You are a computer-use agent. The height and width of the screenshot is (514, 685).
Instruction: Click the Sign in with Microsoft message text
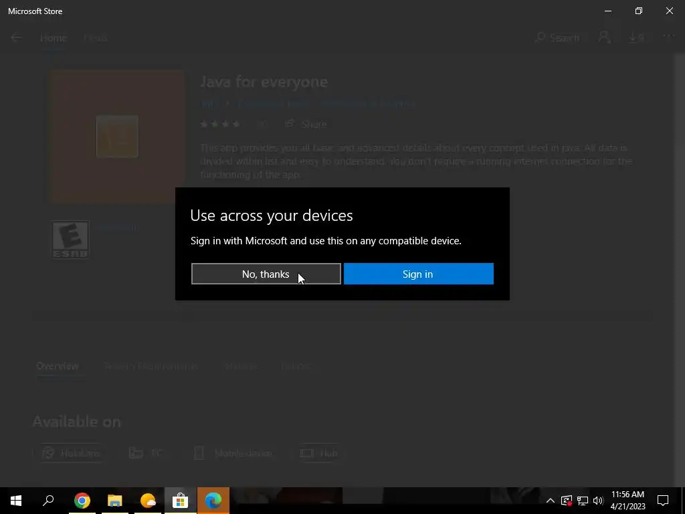[x=326, y=241]
